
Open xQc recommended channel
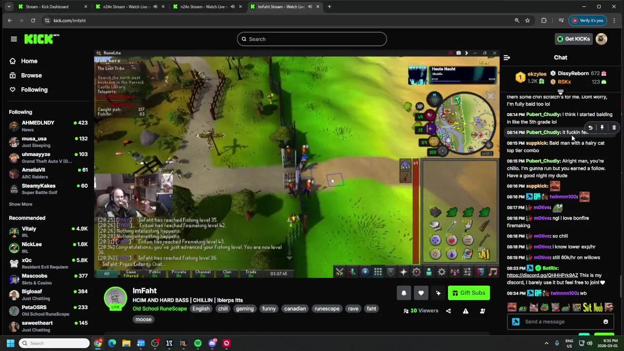click(48, 263)
